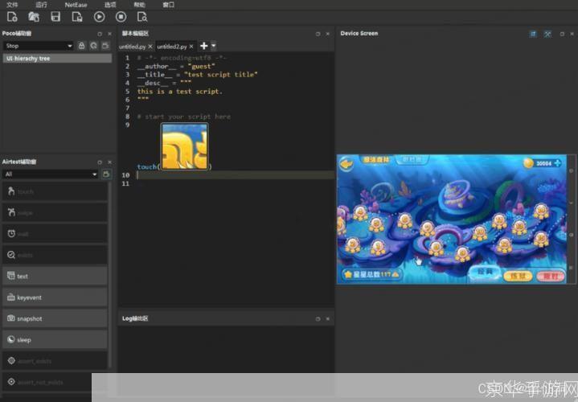Click the touch image thumbnail in code editor
578x402 pixels.
pos(185,146)
